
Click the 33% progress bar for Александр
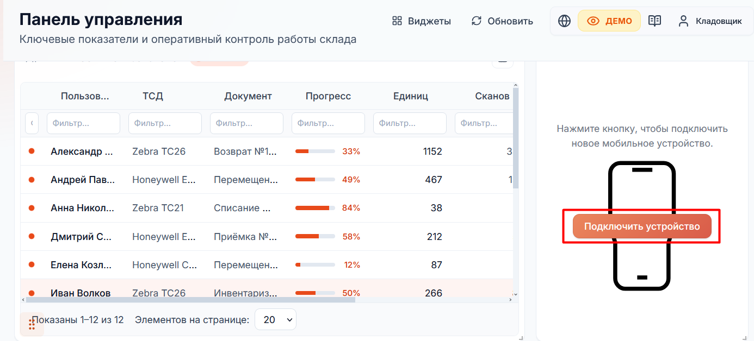tap(315, 151)
